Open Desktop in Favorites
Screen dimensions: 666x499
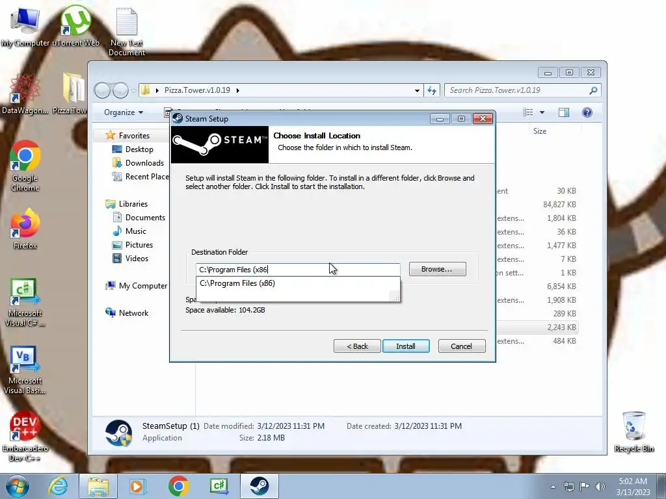[139, 149]
